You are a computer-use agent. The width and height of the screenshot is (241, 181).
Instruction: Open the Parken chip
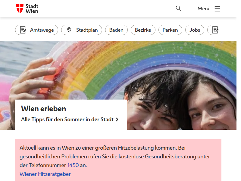[170, 30]
